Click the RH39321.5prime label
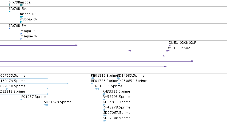 116,91
